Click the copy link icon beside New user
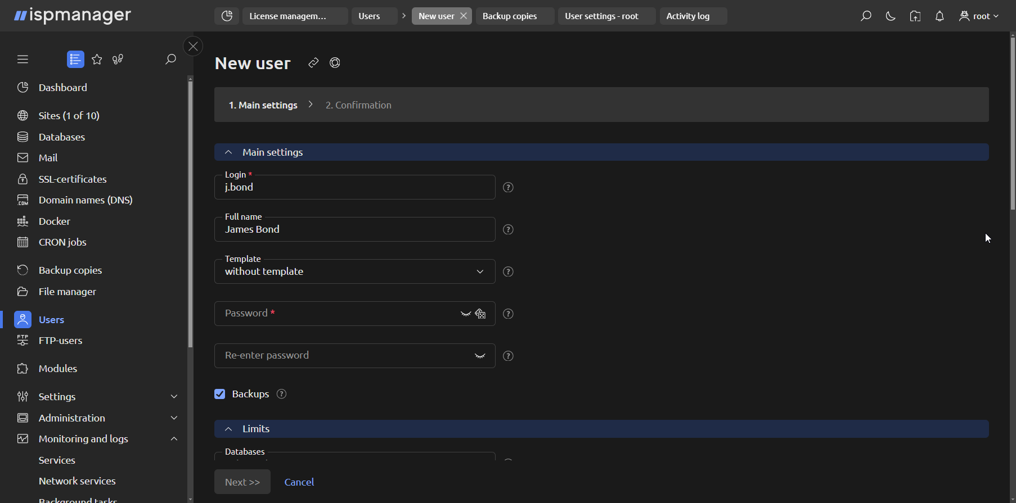 [x=313, y=63]
